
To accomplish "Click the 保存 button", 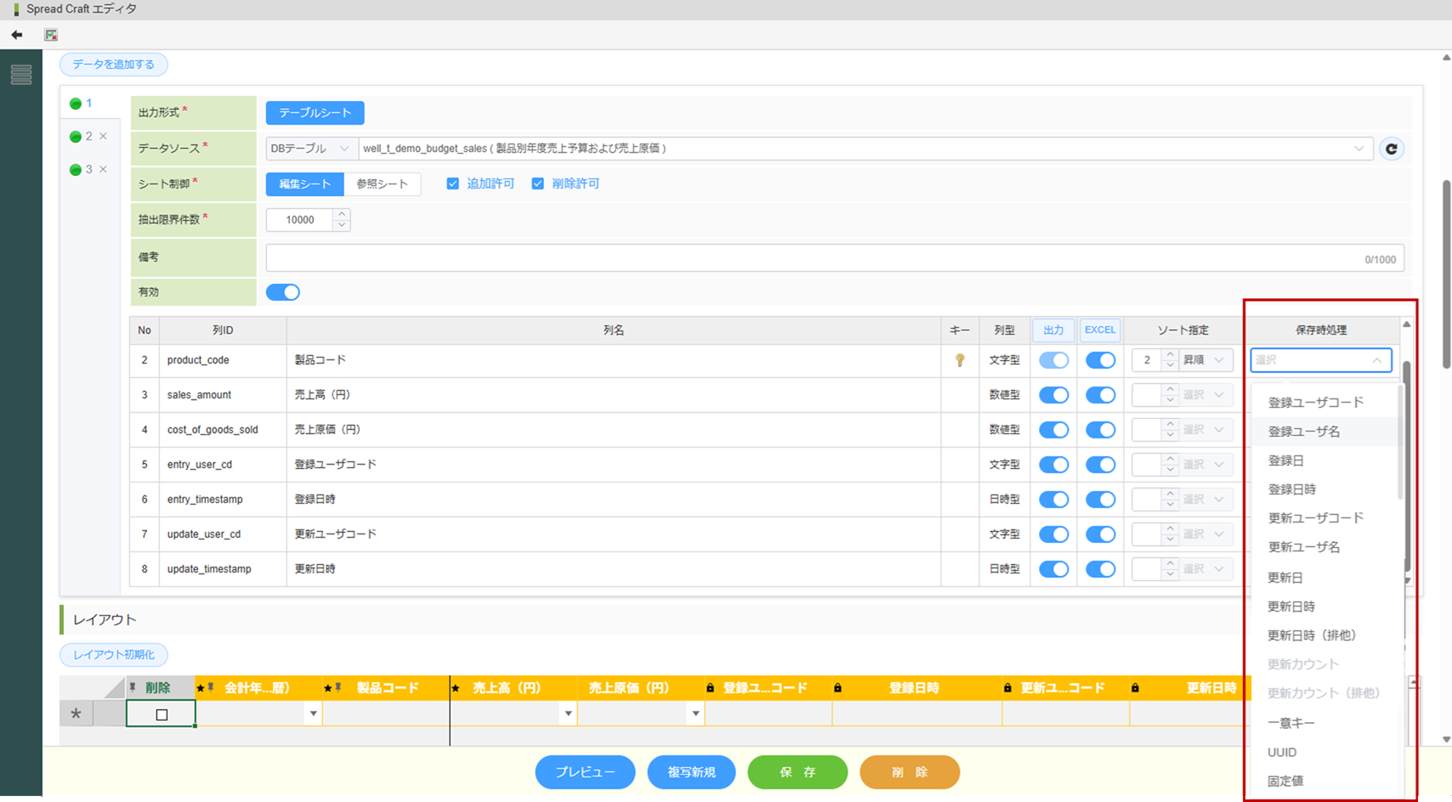I will pos(797,772).
